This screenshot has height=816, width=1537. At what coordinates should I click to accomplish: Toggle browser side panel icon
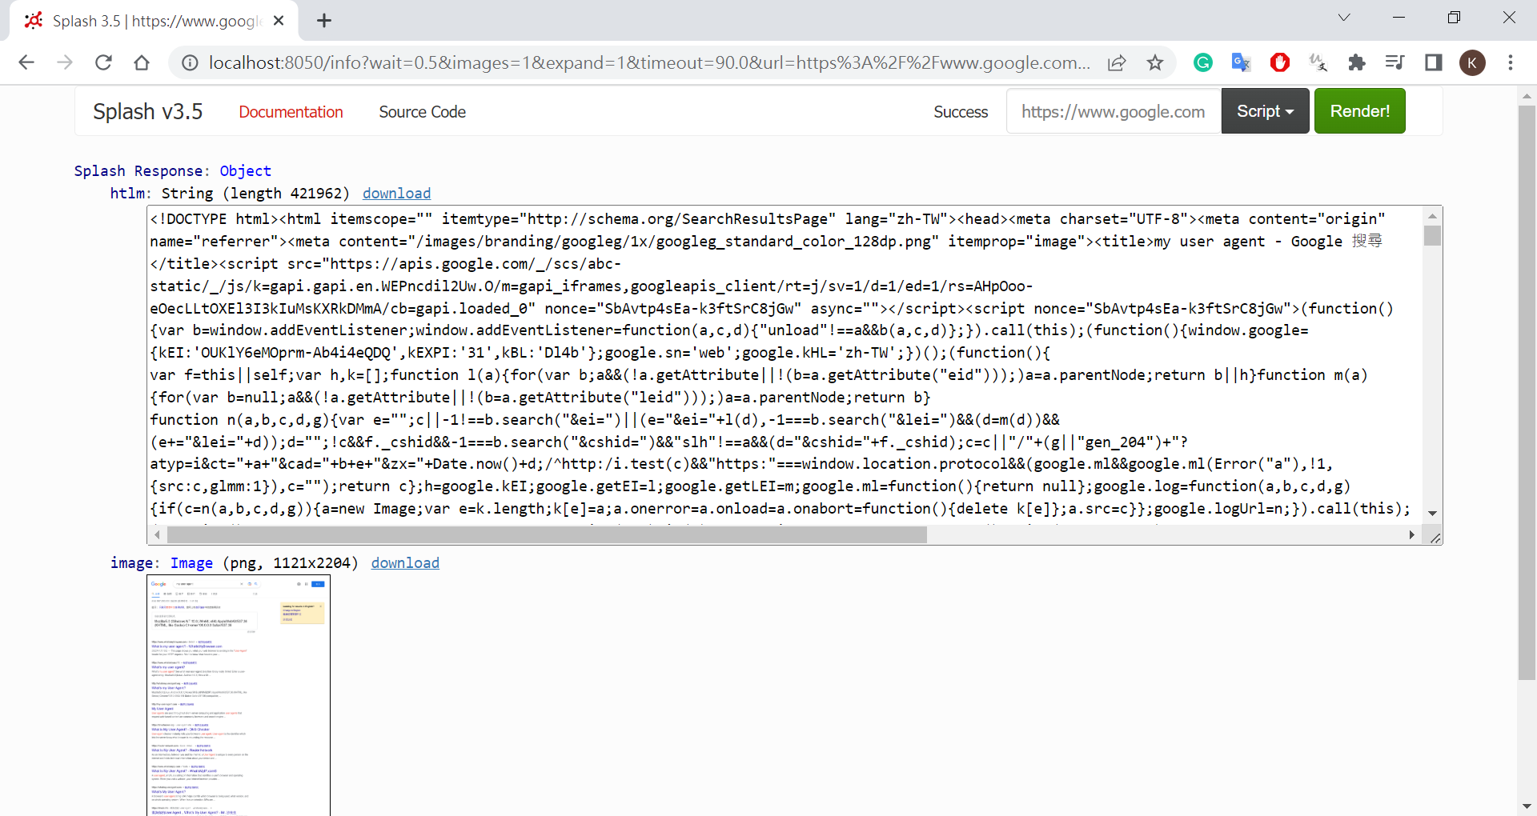[1433, 62]
